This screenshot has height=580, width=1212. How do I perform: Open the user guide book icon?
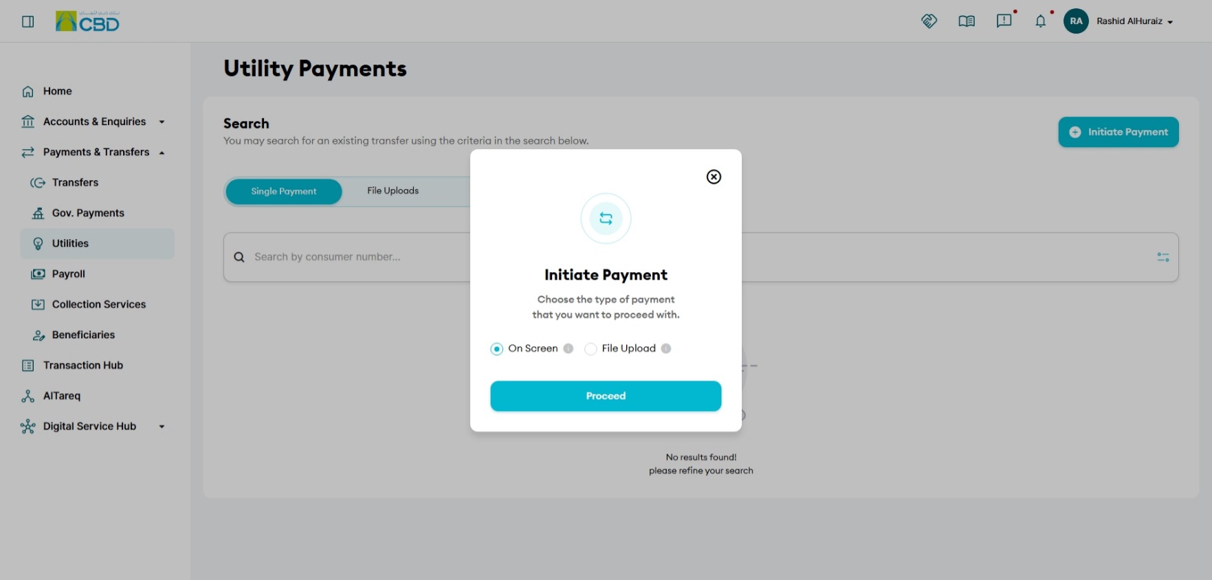[x=967, y=21]
